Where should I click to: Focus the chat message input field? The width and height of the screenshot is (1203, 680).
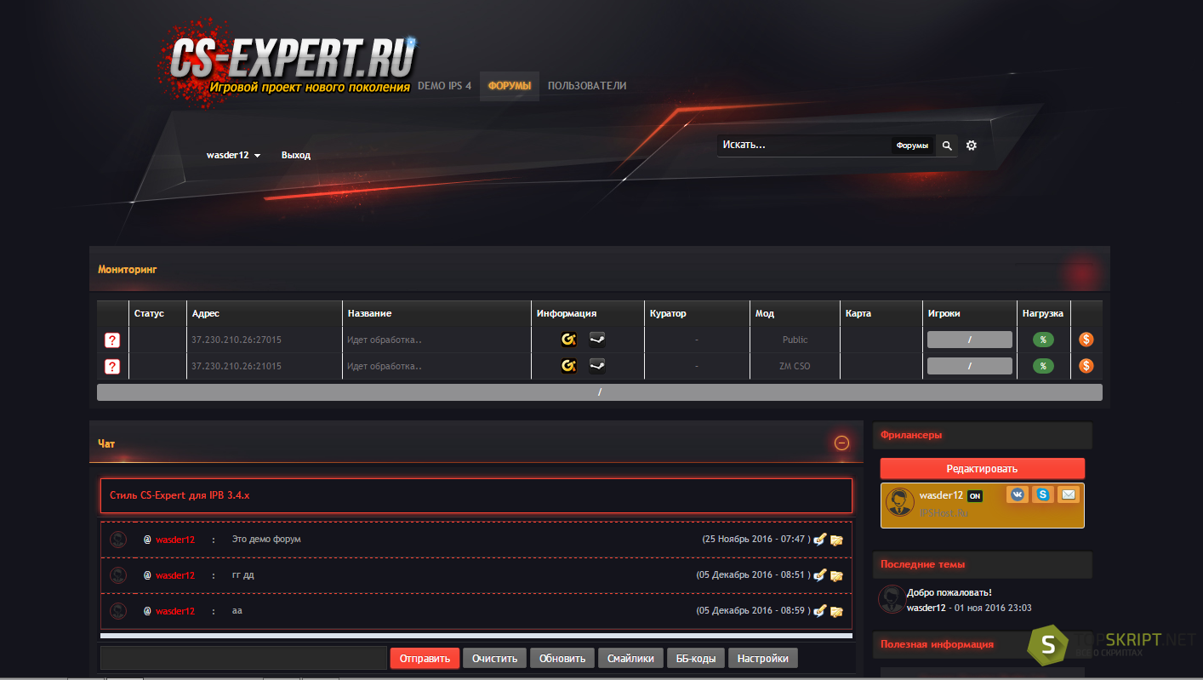tap(243, 659)
